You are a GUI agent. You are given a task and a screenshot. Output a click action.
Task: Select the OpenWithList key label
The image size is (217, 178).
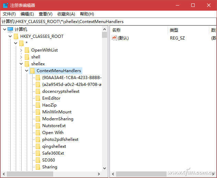(44, 50)
